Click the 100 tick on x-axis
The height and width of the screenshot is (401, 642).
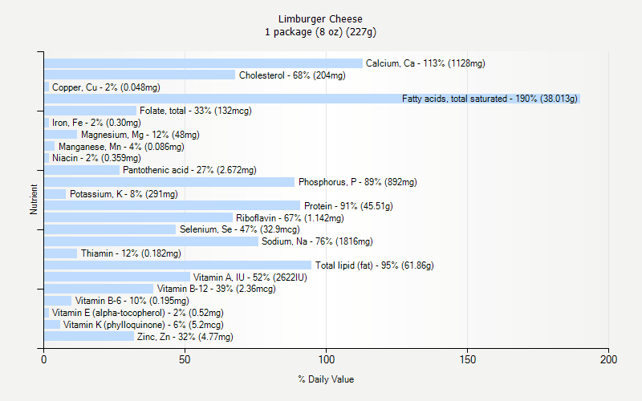(x=327, y=359)
